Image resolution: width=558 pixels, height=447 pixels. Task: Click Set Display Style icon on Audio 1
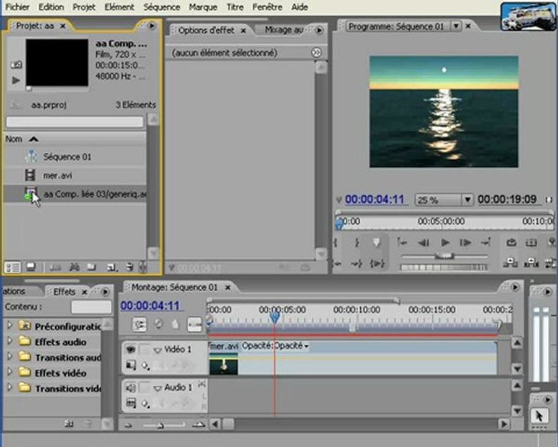[131, 403]
